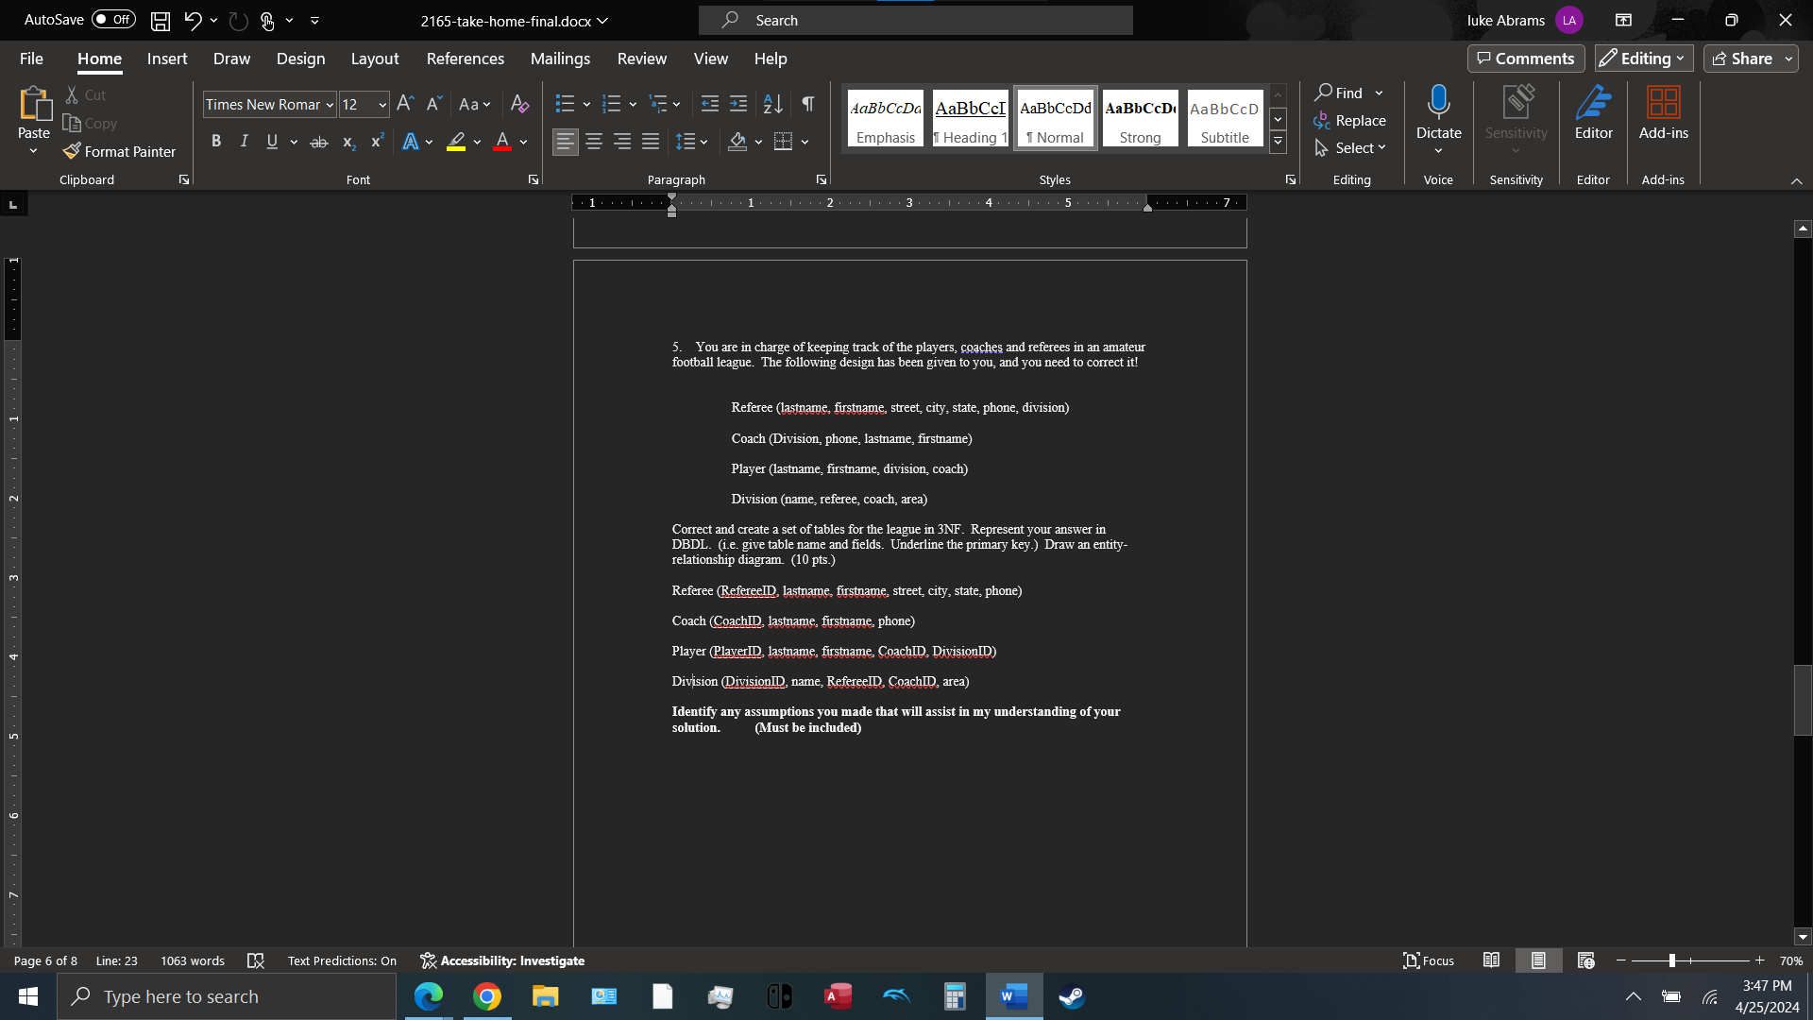This screenshot has width=1813, height=1020.
Task: Open the Line Spacing dropdown
Action: coord(692,142)
